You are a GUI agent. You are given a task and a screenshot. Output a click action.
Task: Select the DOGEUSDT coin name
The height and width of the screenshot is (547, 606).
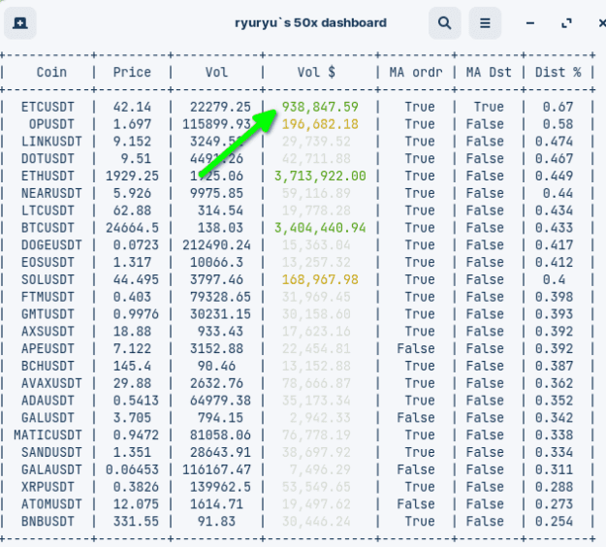51,245
